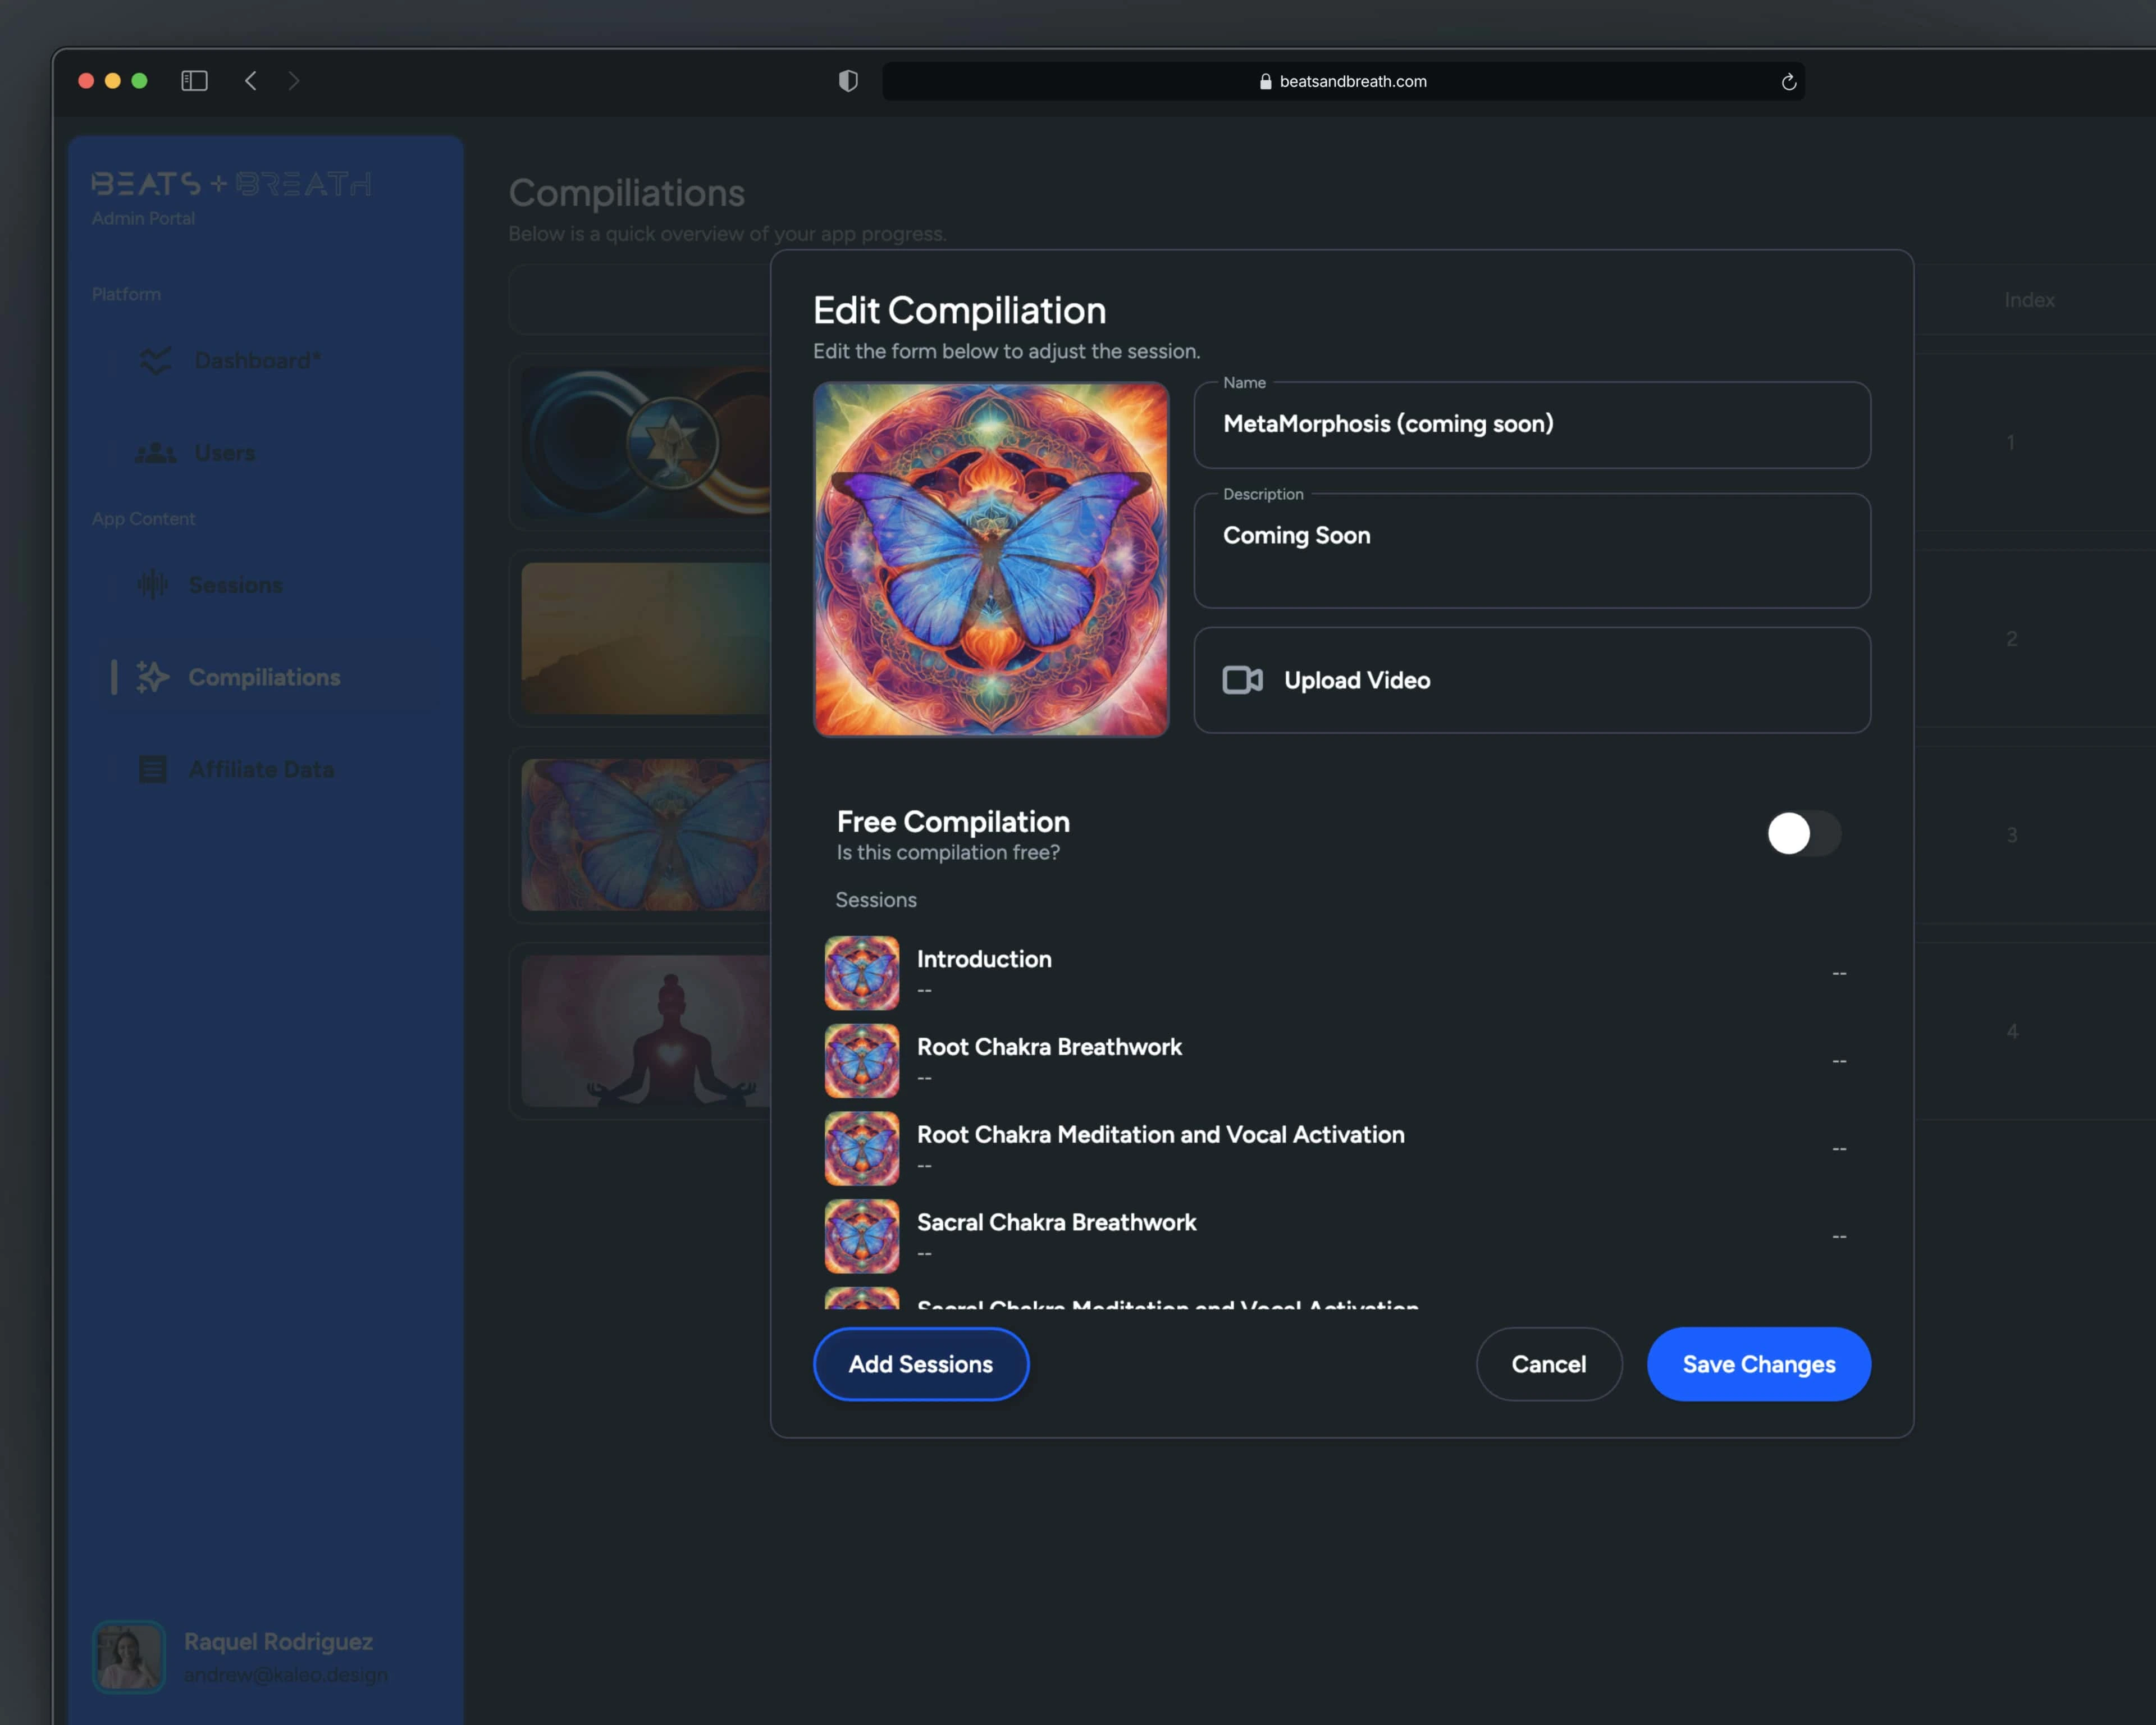This screenshot has height=1725, width=2156.
Task: Click the Sessions waveform icon
Action: (152, 585)
